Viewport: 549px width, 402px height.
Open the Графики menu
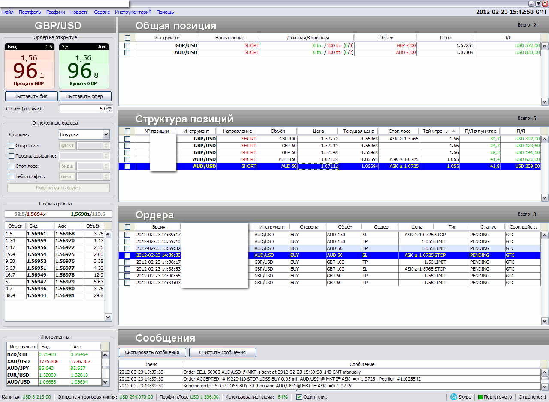56,12
